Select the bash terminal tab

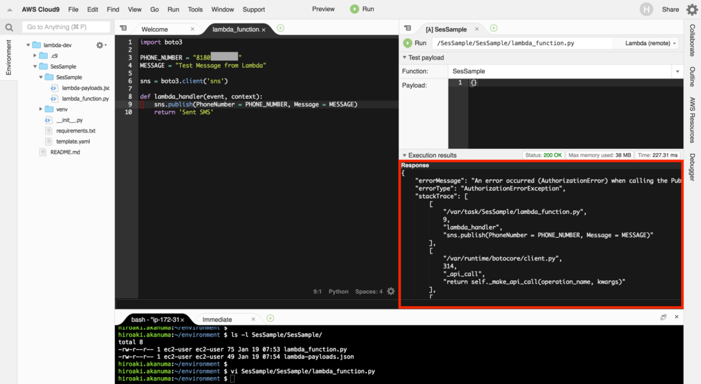pyautogui.click(x=155, y=319)
